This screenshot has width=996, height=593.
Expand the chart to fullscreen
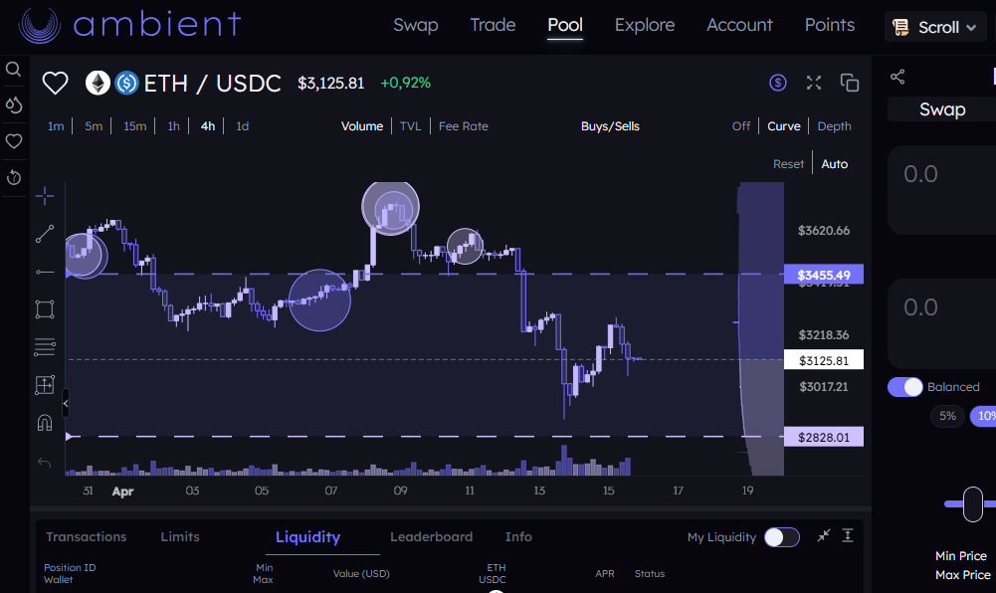[x=813, y=83]
